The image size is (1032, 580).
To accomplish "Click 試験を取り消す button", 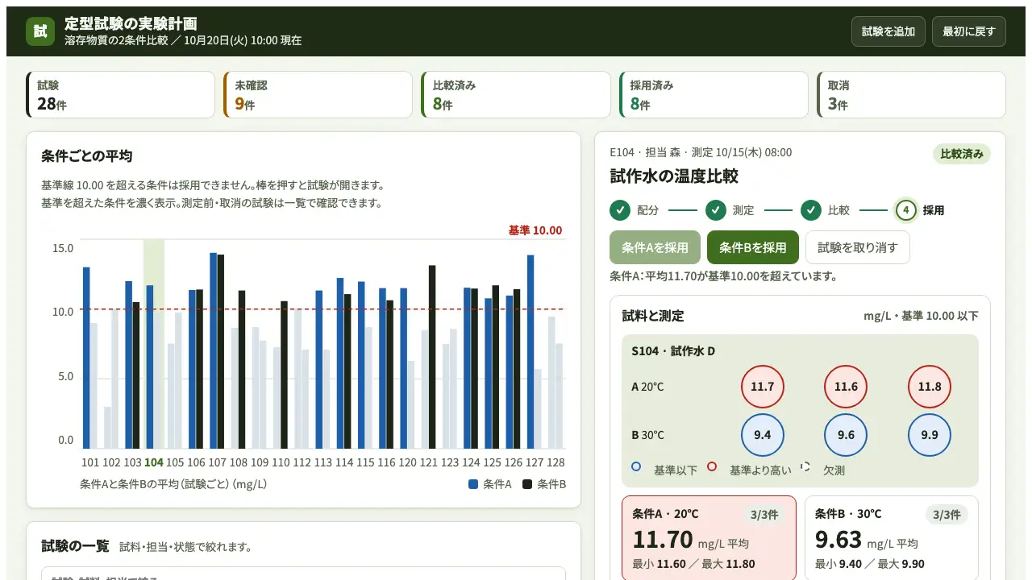I will click(x=858, y=247).
